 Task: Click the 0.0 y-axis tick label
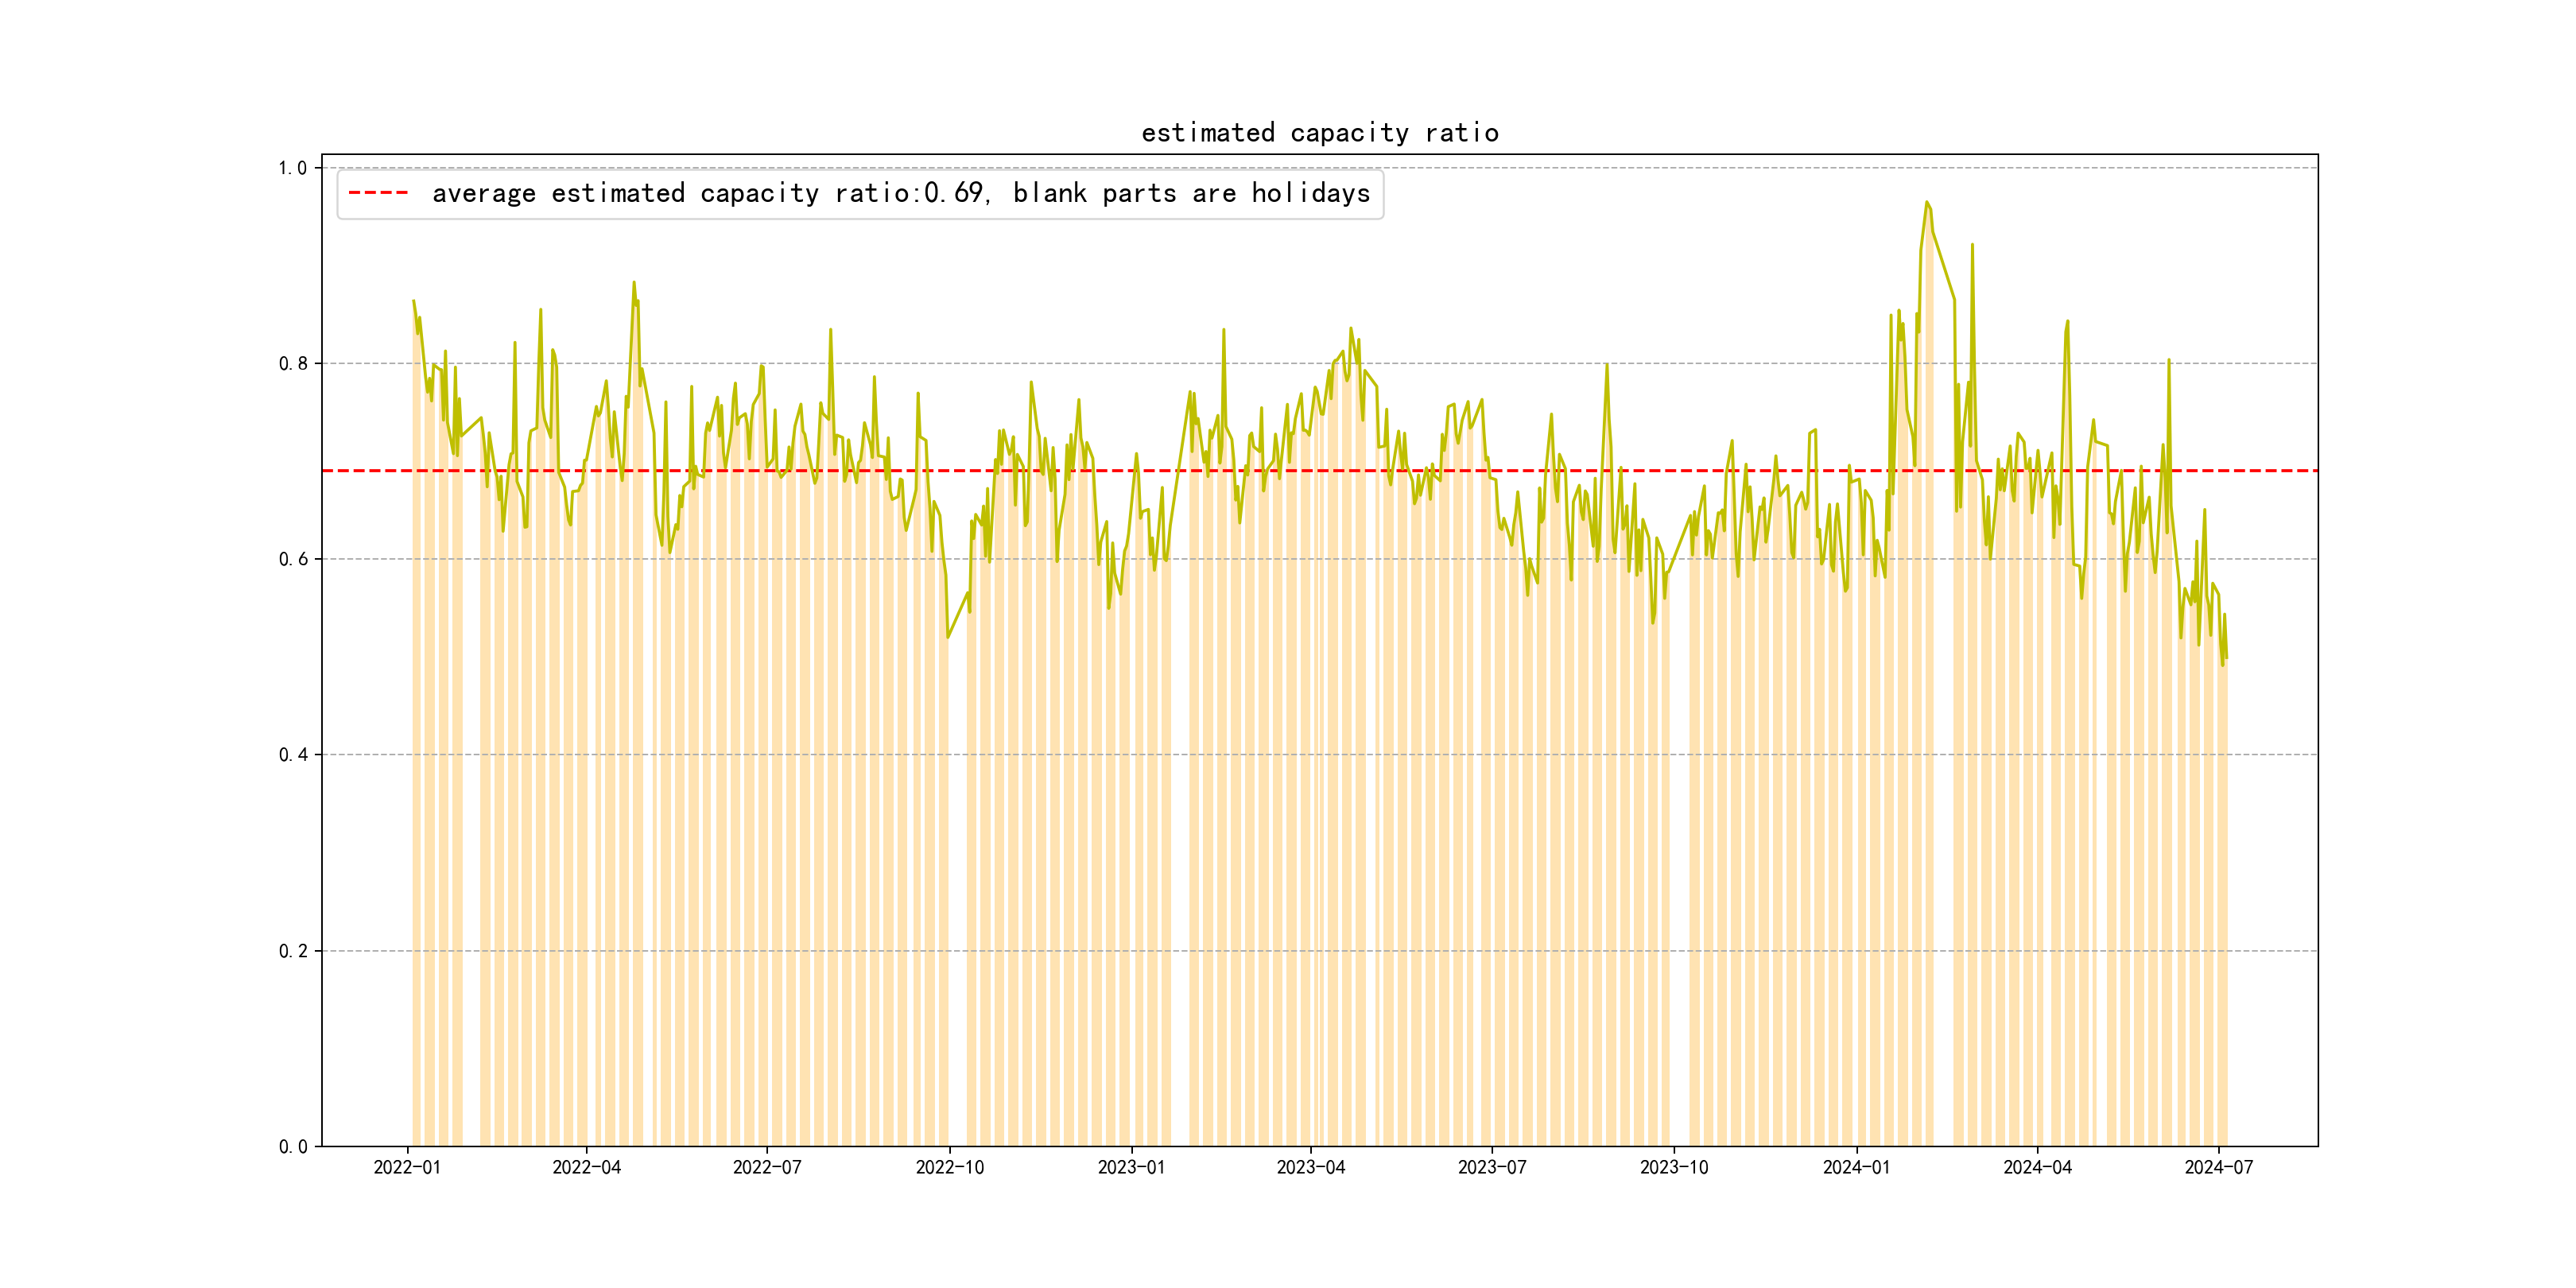click(x=293, y=1147)
